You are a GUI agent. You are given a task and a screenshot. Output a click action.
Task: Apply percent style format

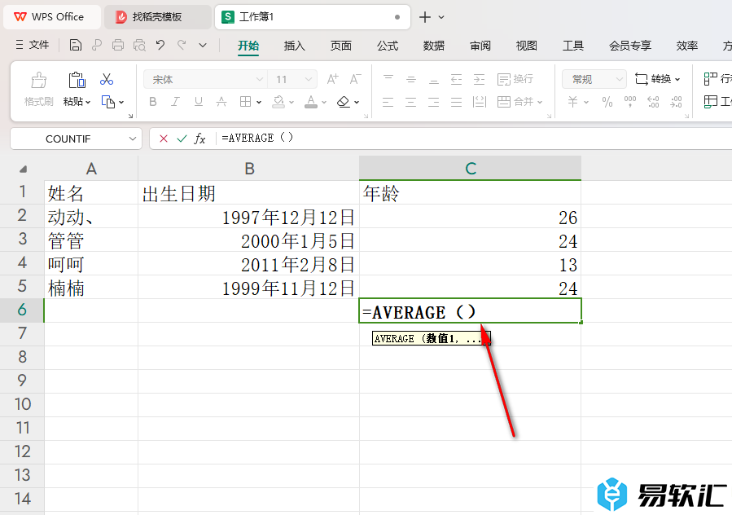(x=607, y=101)
